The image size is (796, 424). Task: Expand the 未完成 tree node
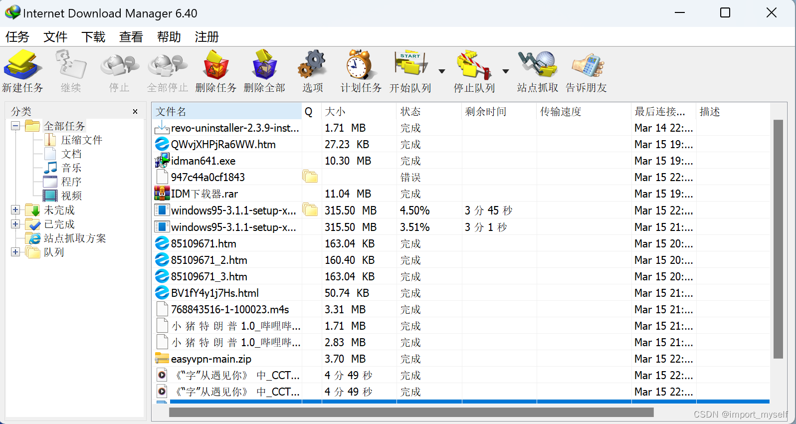pos(15,210)
